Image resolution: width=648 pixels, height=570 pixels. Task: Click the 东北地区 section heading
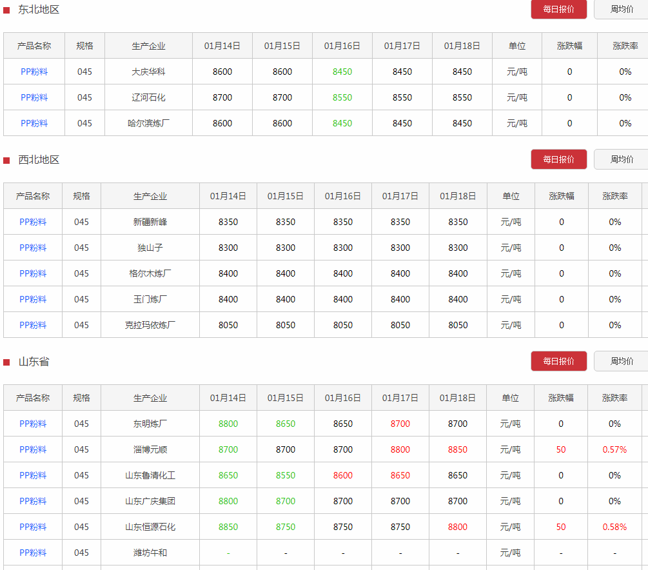[x=39, y=10]
